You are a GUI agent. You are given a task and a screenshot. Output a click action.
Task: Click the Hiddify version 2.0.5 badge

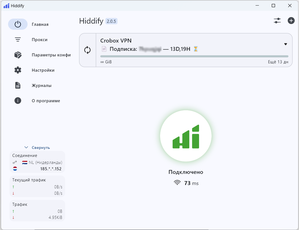click(x=111, y=21)
